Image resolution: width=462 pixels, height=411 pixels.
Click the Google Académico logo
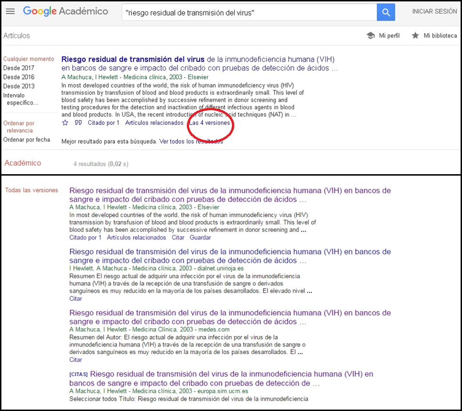(x=65, y=12)
